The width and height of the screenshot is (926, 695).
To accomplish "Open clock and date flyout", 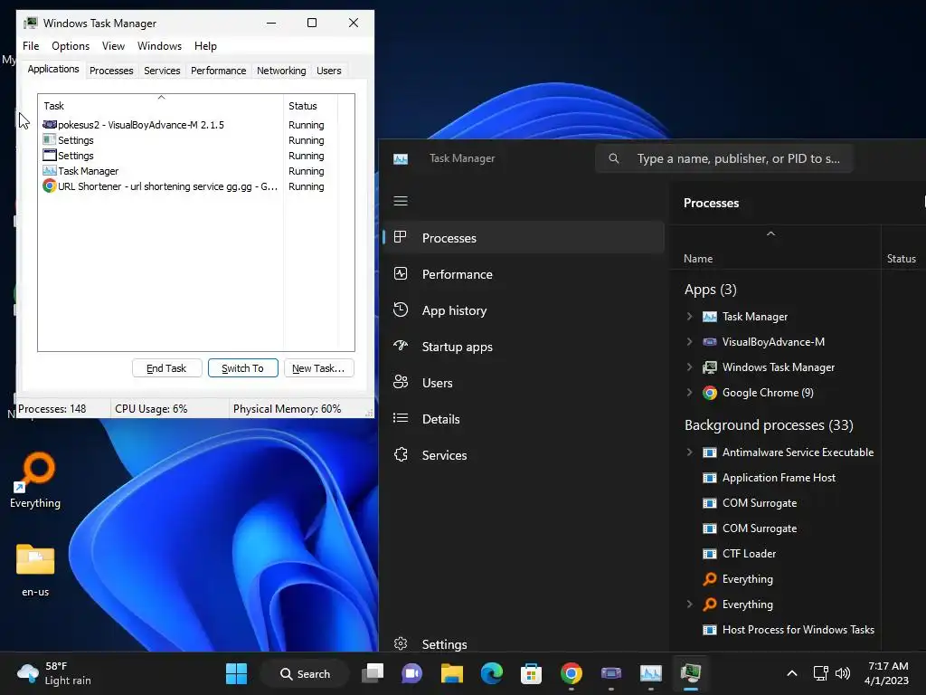I will (886, 673).
